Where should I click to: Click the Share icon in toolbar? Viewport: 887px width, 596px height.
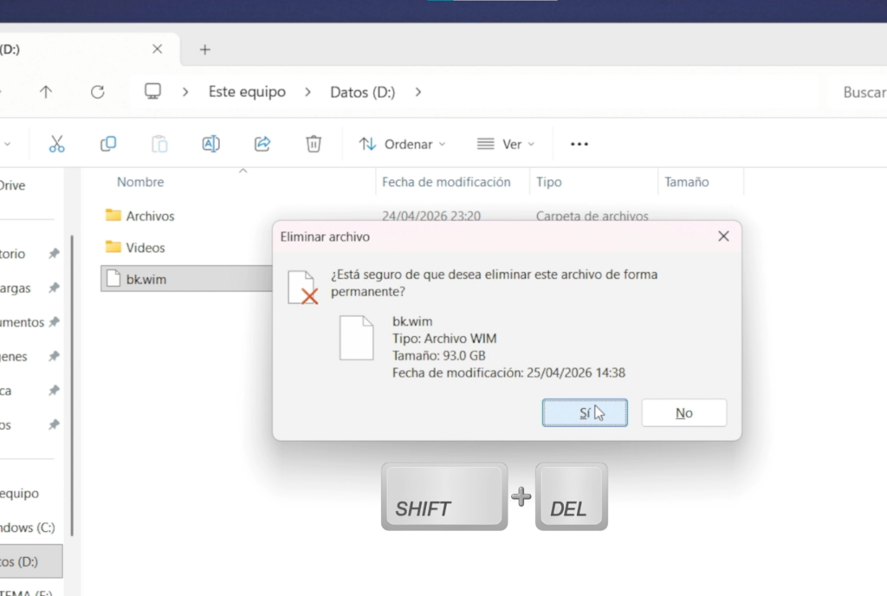[262, 144]
